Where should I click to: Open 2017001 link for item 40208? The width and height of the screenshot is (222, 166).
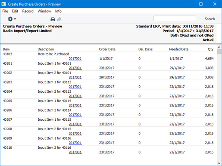[75, 133]
